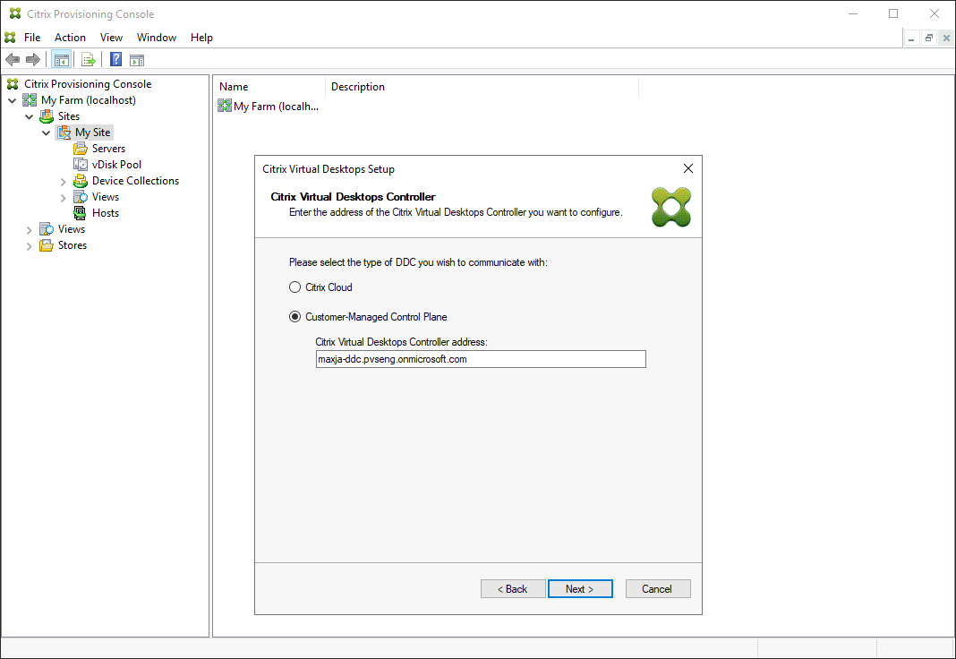
Task: Click the Hosts item in the site tree
Action: tap(103, 212)
